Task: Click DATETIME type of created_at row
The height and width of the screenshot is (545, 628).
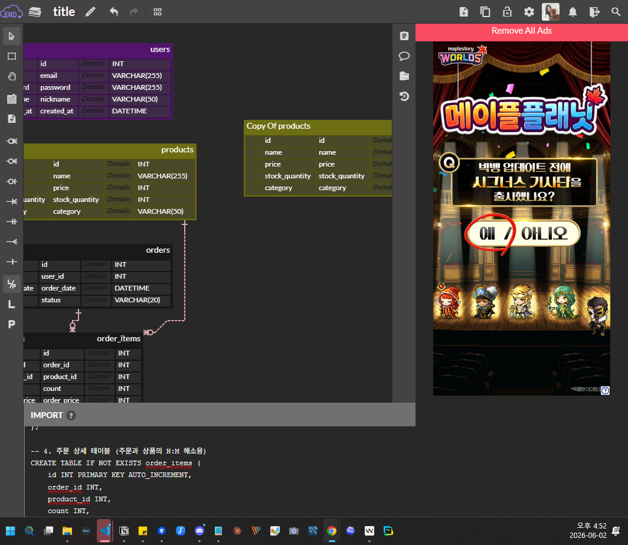Action: click(129, 111)
